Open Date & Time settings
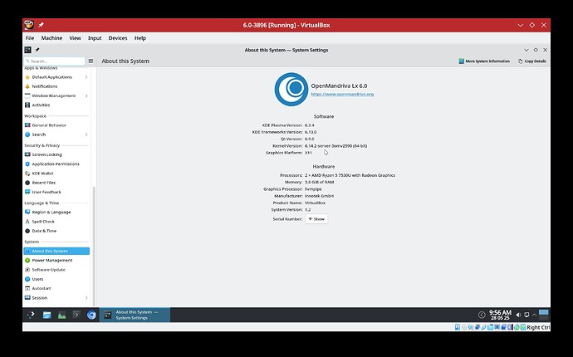 tap(56, 231)
